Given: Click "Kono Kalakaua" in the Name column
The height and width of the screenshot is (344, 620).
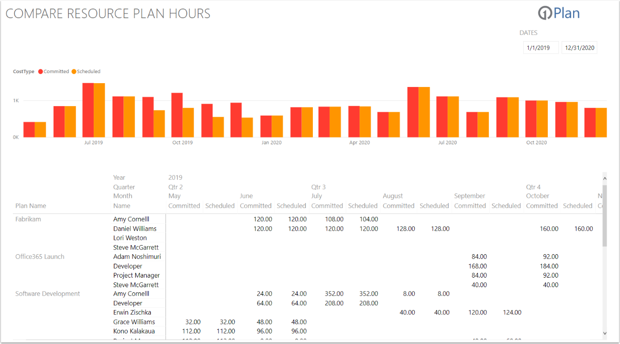Looking at the screenshot, I should (134, 331).
